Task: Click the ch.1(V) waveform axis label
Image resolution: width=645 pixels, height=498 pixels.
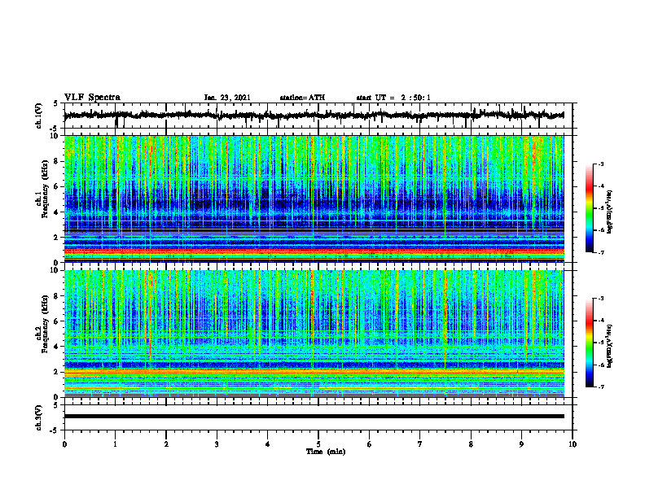Action: pyautogui.click(x=39, y=116)
